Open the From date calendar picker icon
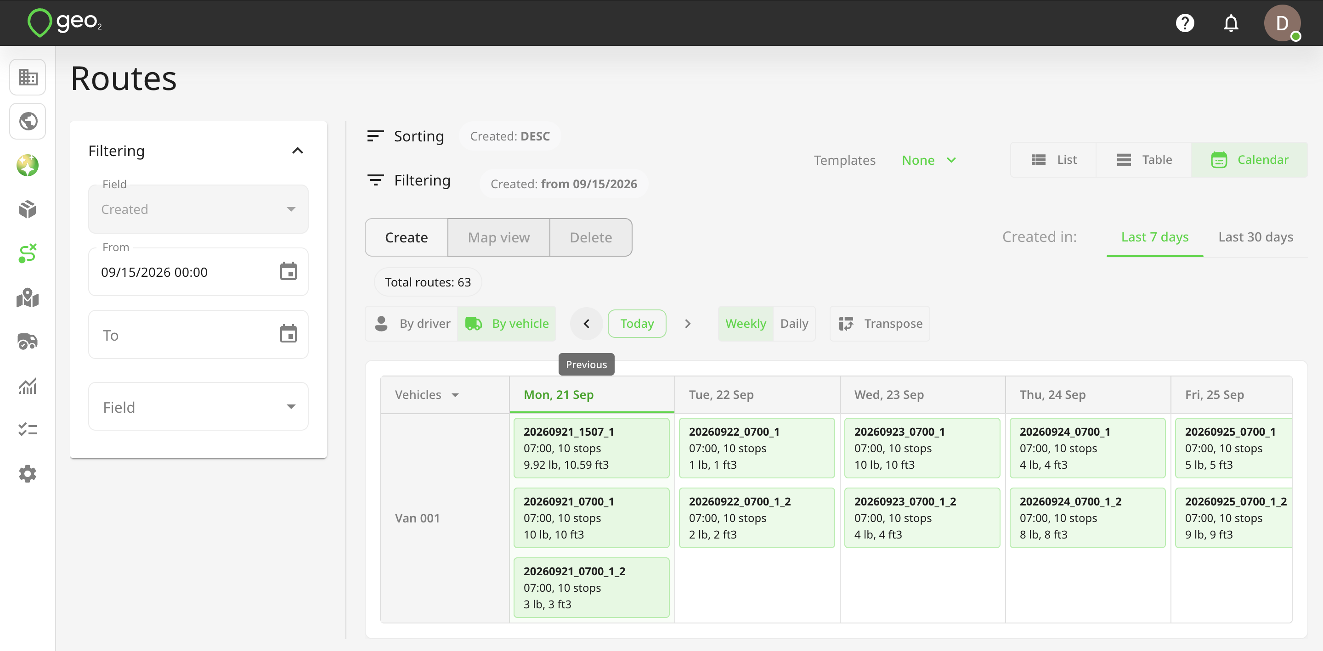Screen dimensions: 1323x651 point(288,271)
